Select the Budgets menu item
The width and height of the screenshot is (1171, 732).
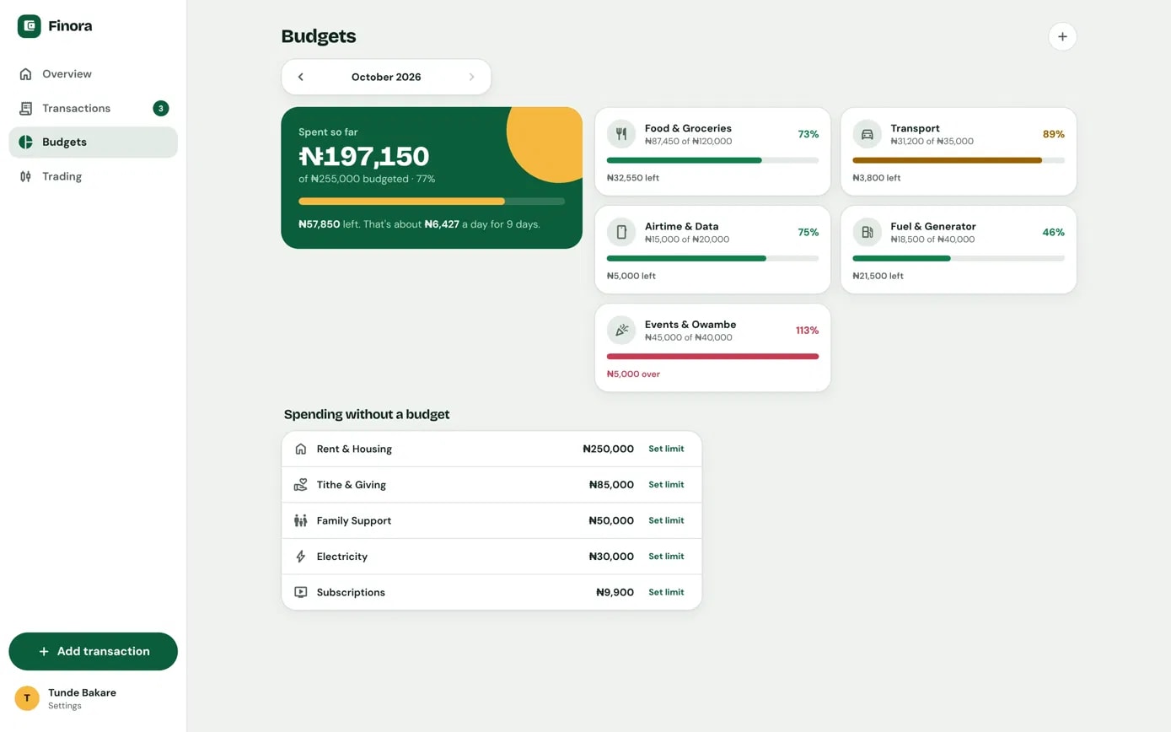[x=94, y=143]
